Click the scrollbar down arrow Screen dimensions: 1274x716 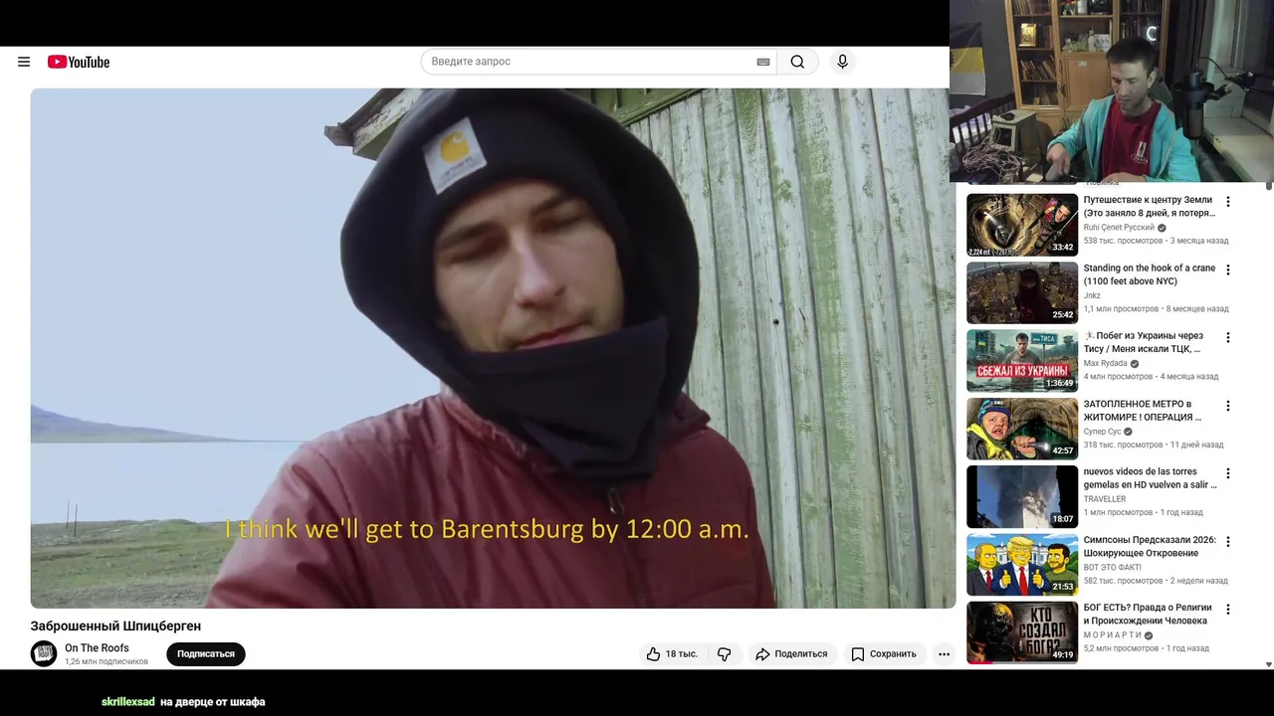(x=1268, y=664)
